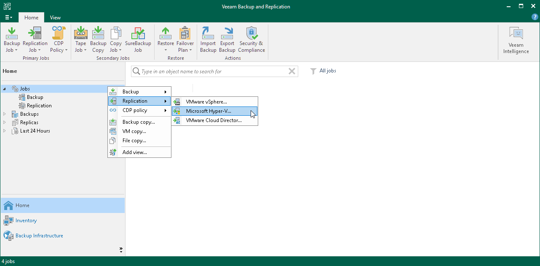
Task: Open the main hamburger menu
Action: point(8,17)
